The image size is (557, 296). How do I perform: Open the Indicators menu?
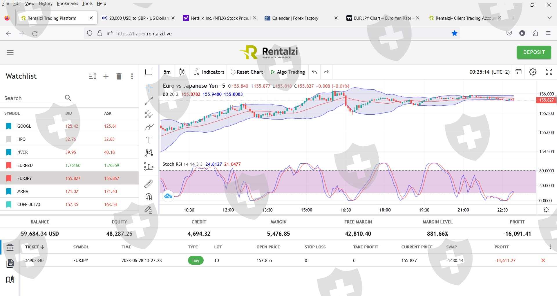click(209, 72)
